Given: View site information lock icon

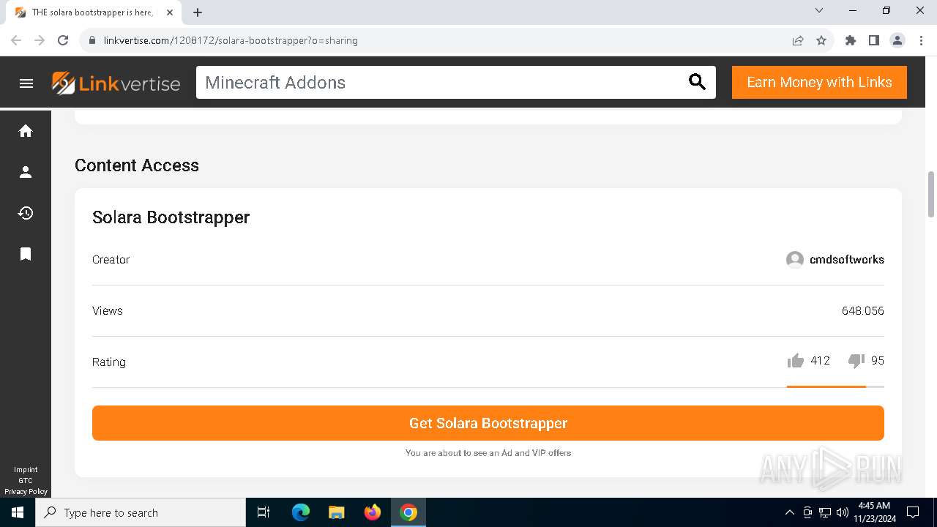Looking at the screenshot, I should pos(92,40).
